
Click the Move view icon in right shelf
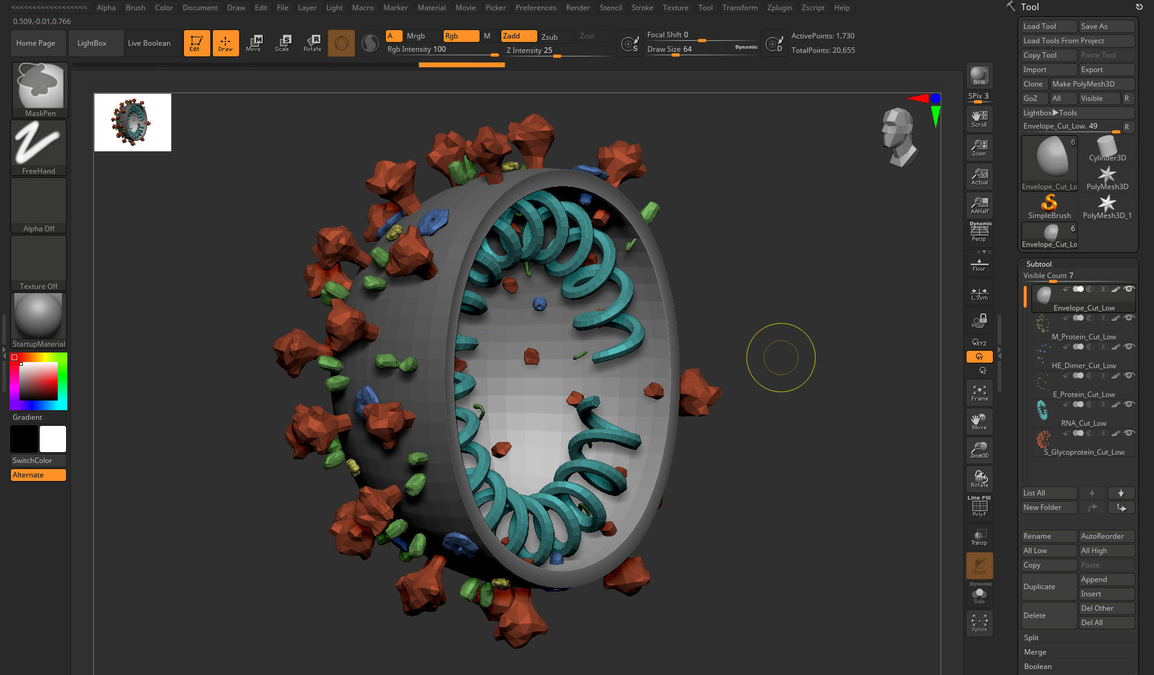click(979, 421)
